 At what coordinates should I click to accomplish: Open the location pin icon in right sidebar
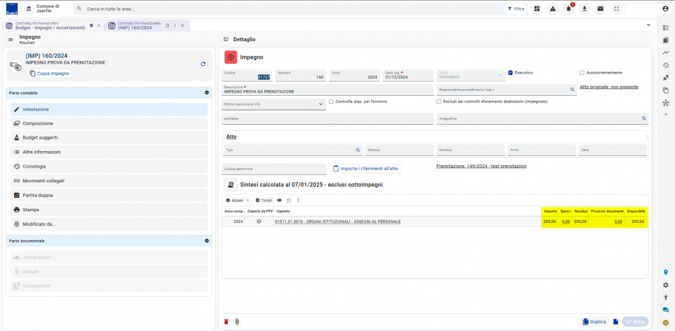point(666,273)
